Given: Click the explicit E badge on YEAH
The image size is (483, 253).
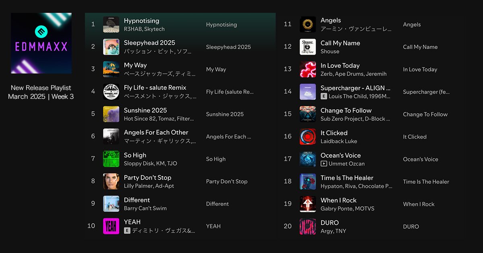Looking at the screenshot, I should tap(127, 231).
